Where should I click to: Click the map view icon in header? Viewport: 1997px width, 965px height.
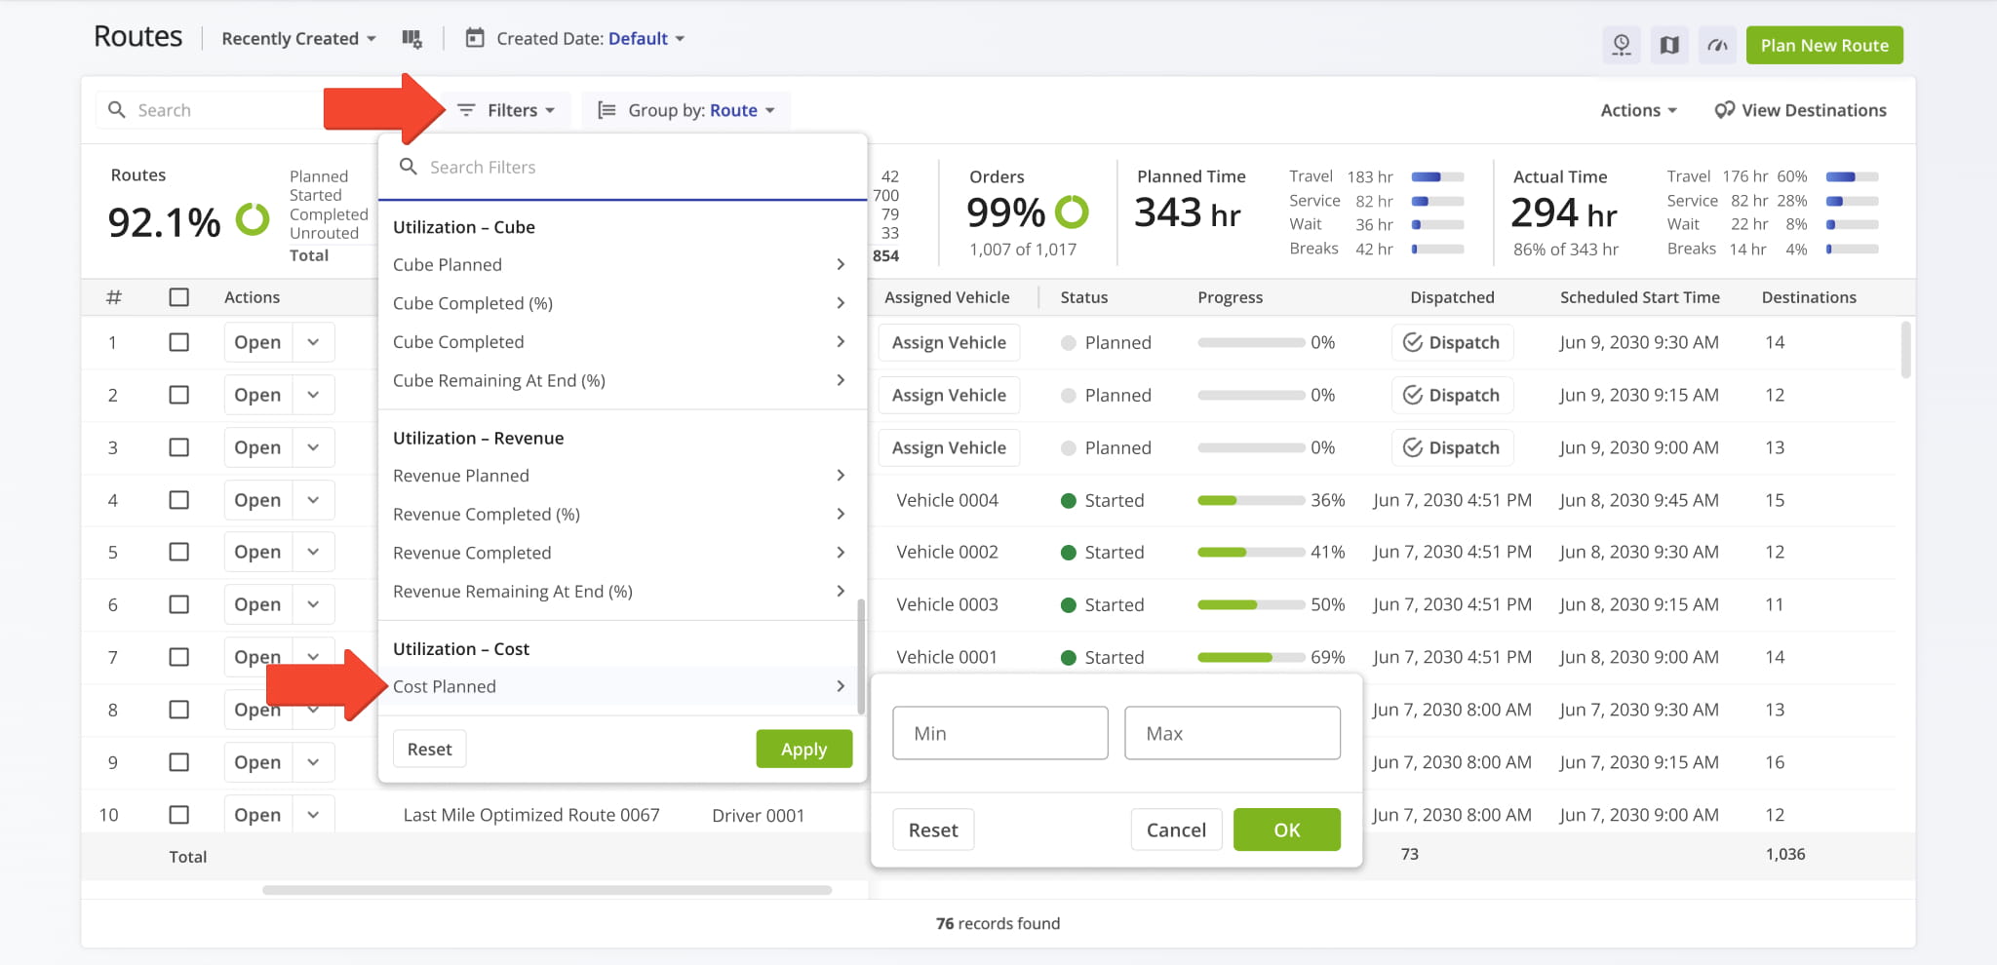coord(1669,45)
